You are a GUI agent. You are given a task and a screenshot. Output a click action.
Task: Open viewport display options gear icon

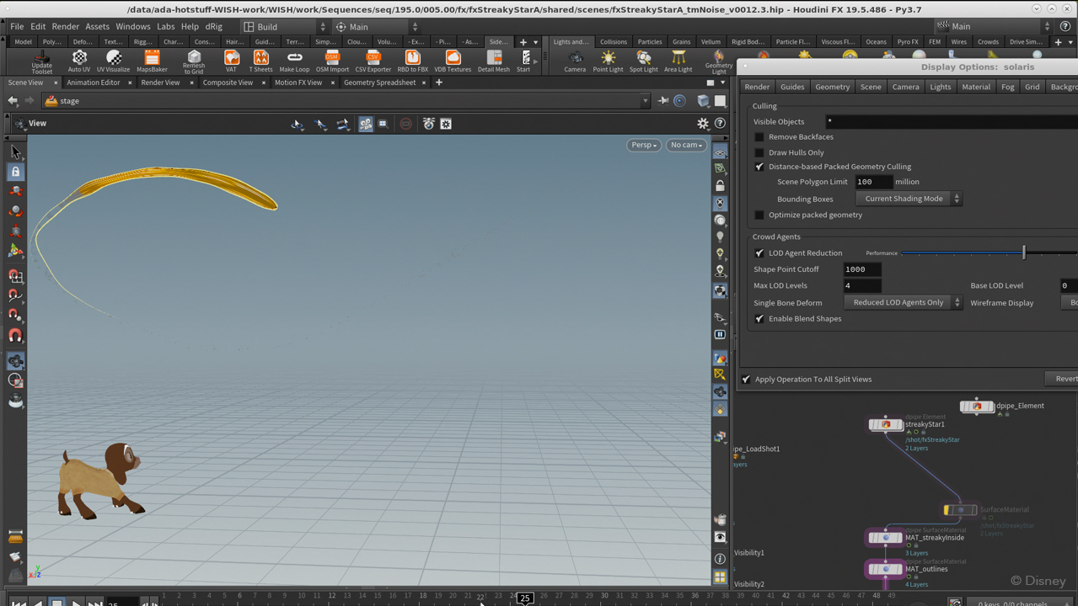click(703, 124)
